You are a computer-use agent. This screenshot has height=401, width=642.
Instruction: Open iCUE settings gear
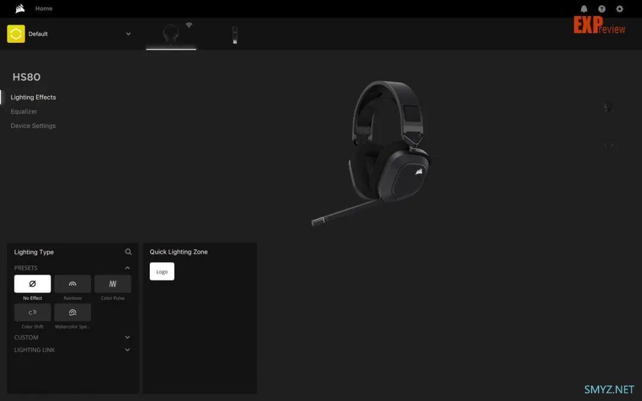coord(619,9)
